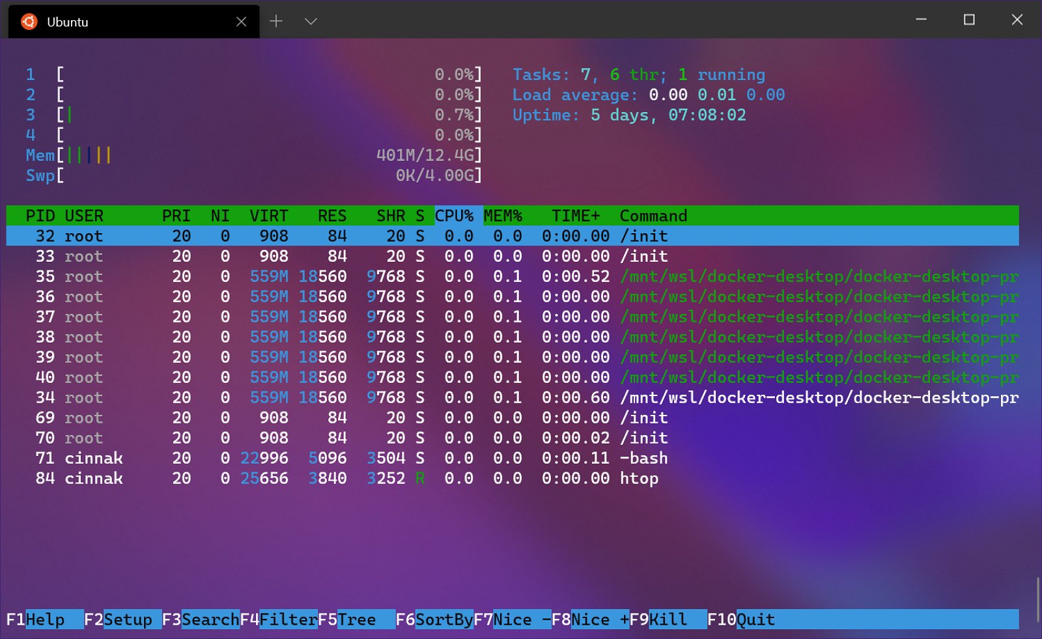This screenshot has height=639, width=1042.
Task: Select the -bash process owned by cinnak
Action: pyautogui.click(x=260, y=458)
